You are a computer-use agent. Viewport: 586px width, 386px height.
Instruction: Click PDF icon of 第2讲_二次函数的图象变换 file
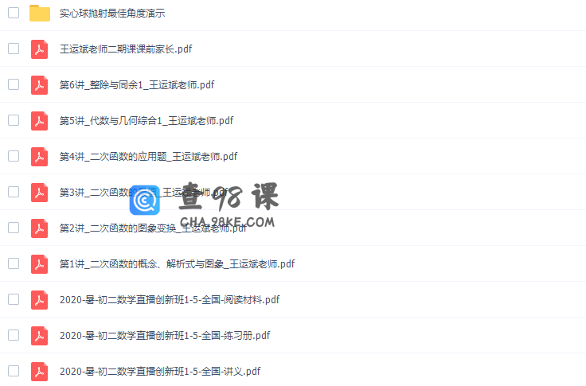point(39,228)
